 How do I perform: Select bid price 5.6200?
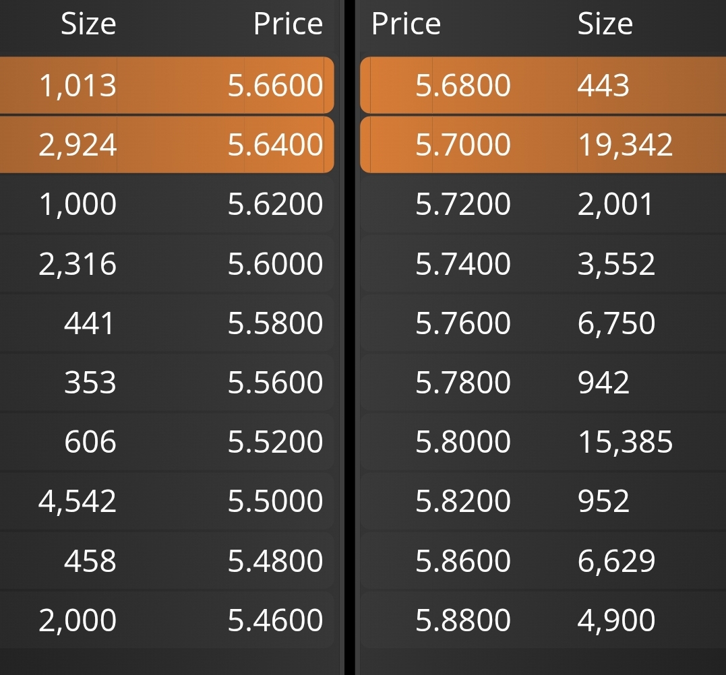click(275, 203)
